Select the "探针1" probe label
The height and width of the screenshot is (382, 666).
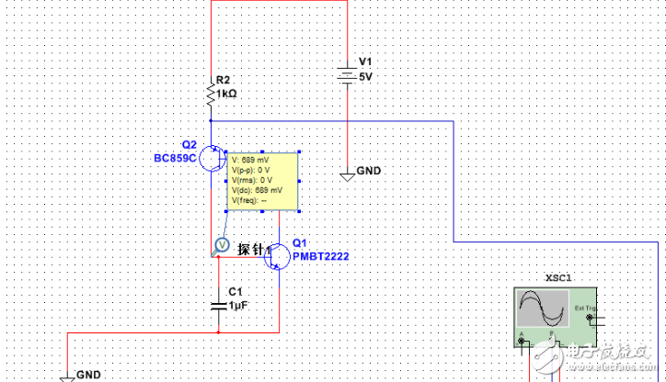pos(254,250)
